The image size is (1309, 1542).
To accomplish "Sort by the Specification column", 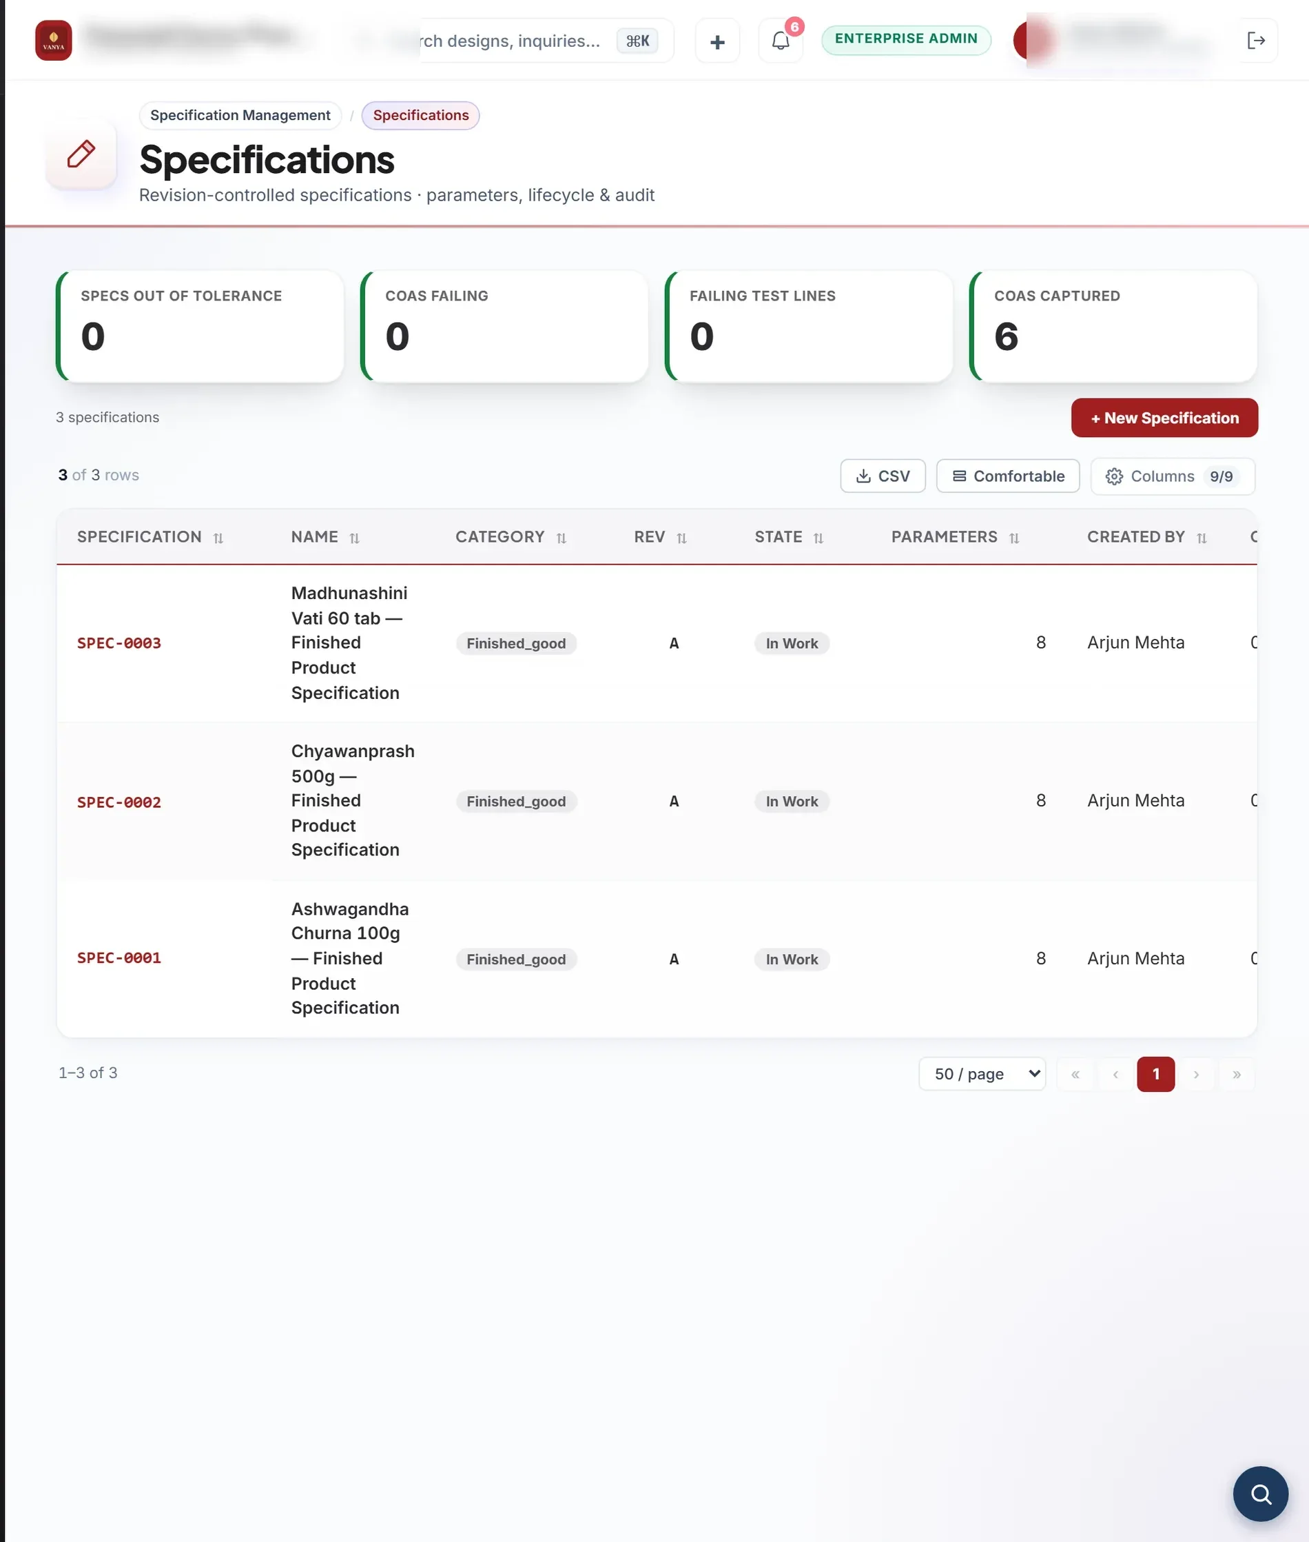I will click(x=218, y=538).
